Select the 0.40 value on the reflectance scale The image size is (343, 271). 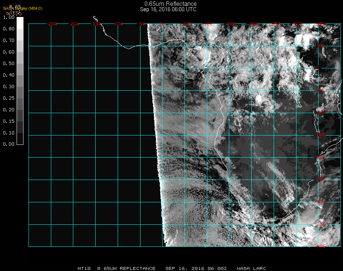(9, 75)
